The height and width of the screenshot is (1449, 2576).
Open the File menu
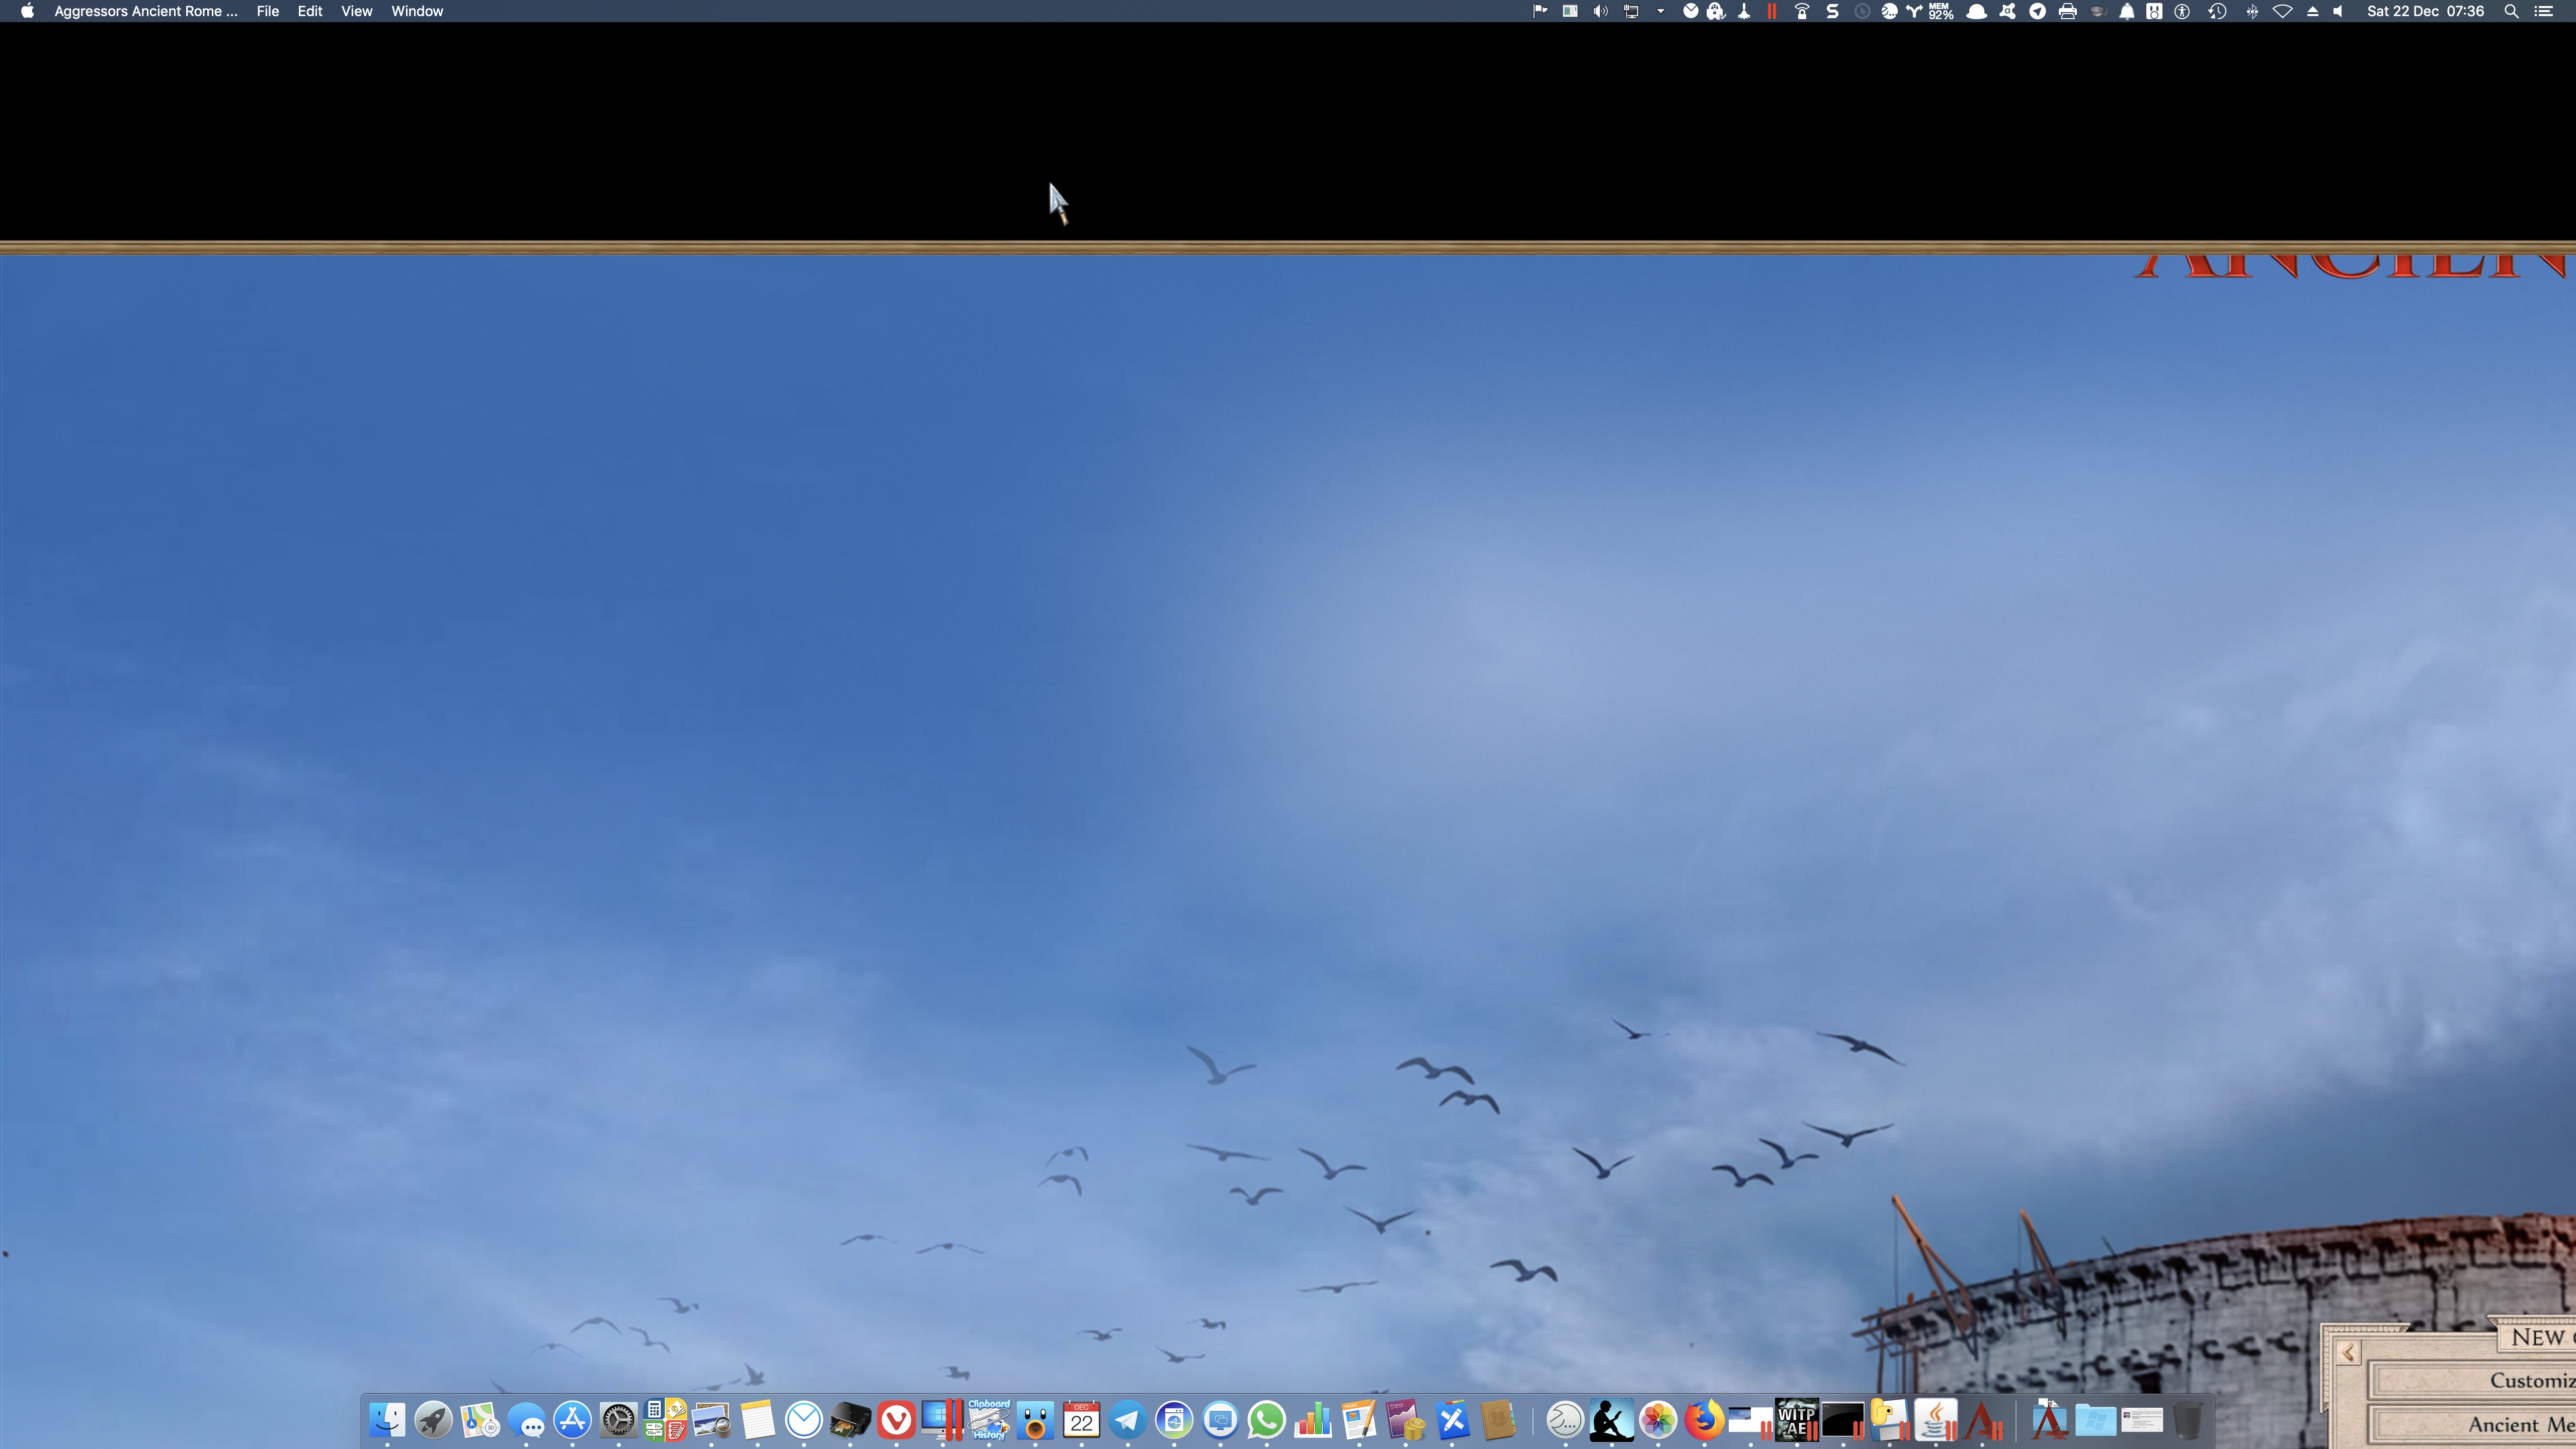coord(267,11)
